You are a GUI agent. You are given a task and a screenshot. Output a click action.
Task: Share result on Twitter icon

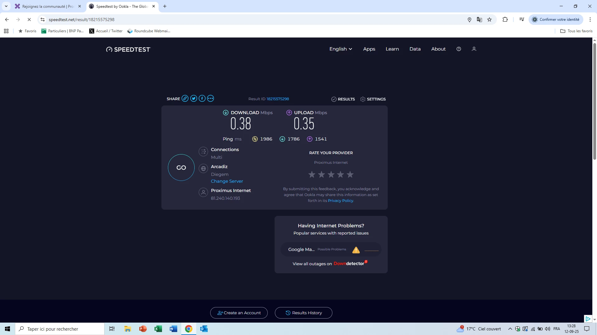194,99
